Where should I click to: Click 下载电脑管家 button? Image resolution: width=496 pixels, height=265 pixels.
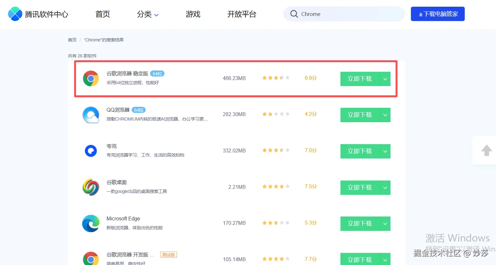click(x=438, y=14)
